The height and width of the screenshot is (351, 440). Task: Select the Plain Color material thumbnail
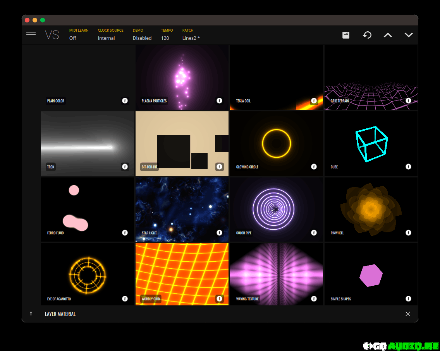[x=88, y=78]
